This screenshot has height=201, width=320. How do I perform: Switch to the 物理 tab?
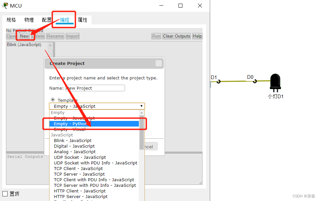tap(29, 20)
